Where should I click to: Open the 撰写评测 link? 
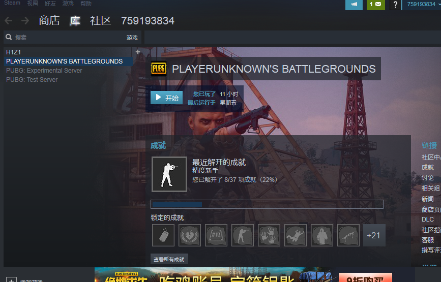tap(431, 250)
